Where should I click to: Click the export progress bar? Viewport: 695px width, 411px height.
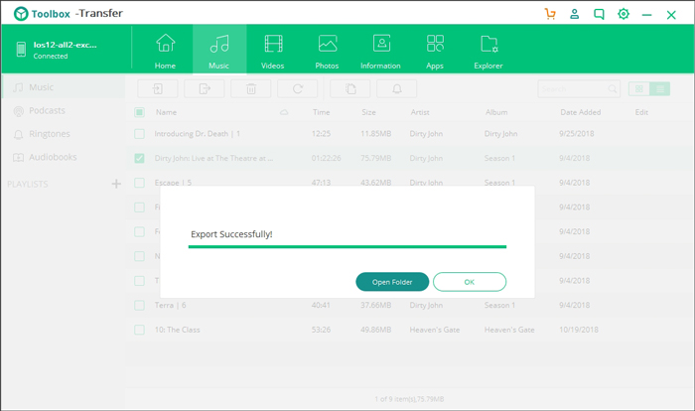(x=347, y=247)
